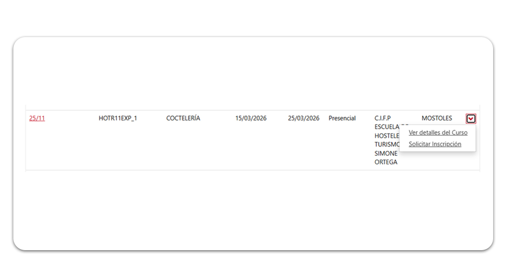Screen dimensions: 507x265
Task: Click the word SIMONE in center name
Action: (x=386, y=153)
